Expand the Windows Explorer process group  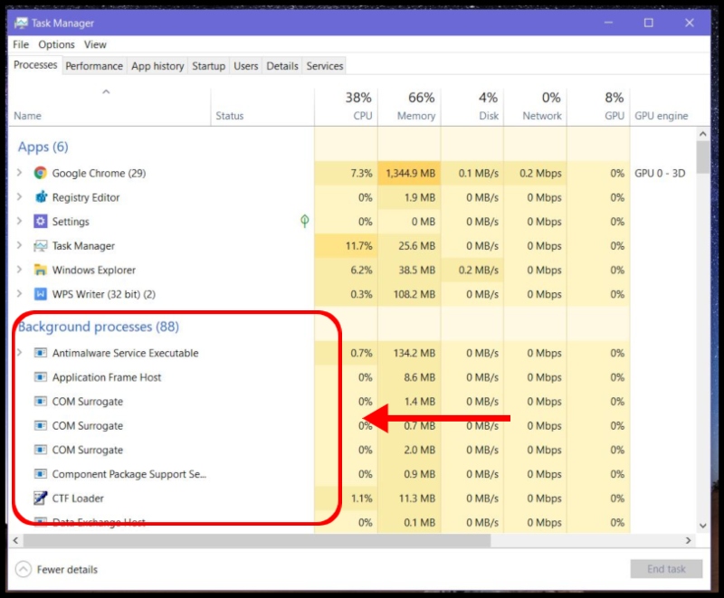20,270
